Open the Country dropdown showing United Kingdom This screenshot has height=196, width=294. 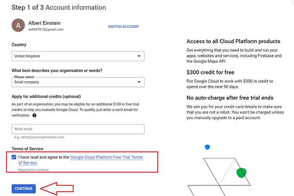pyautogui.click(x=78, y=56)
